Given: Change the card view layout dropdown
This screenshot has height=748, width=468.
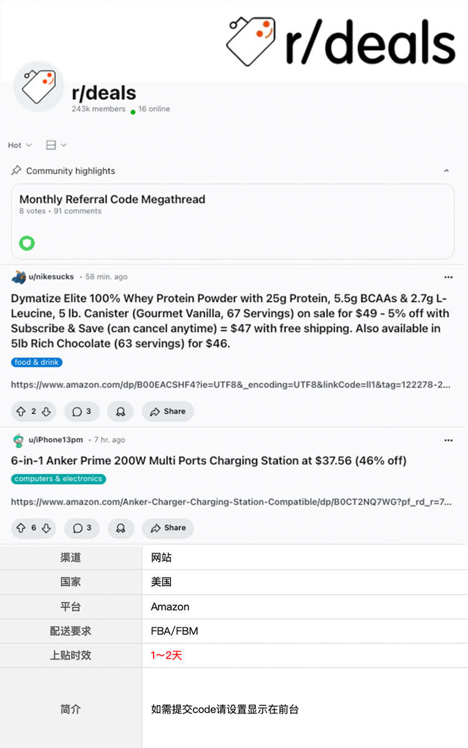Looking at the screenshot, I should click(56, 145).
